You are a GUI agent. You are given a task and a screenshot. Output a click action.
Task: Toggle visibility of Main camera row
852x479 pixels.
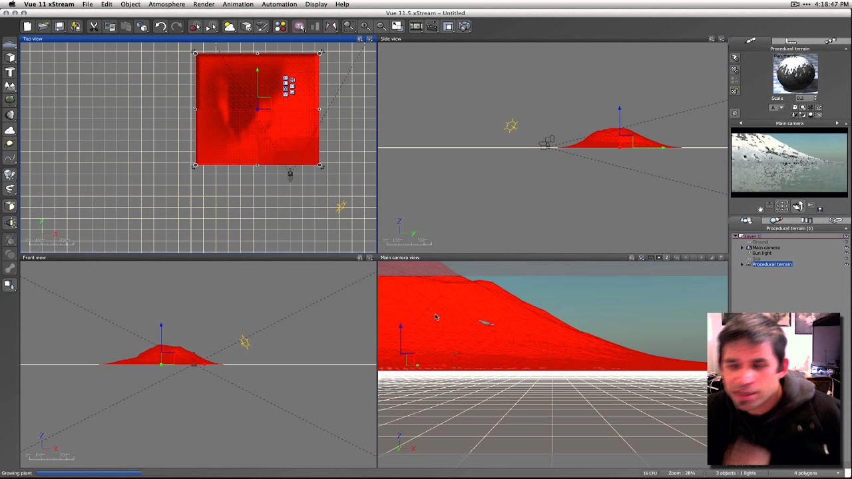click(x=847, y=247)
